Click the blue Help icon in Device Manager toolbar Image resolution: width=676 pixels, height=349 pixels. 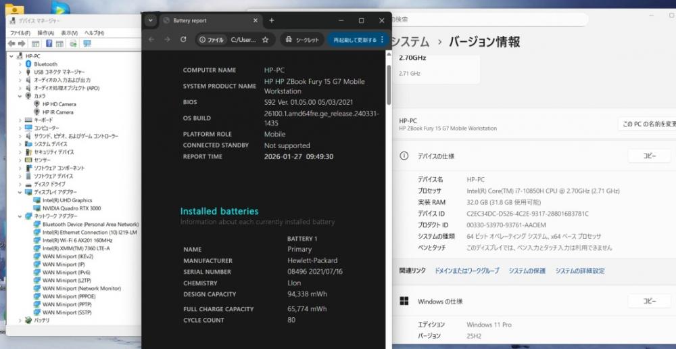(49, 43)
